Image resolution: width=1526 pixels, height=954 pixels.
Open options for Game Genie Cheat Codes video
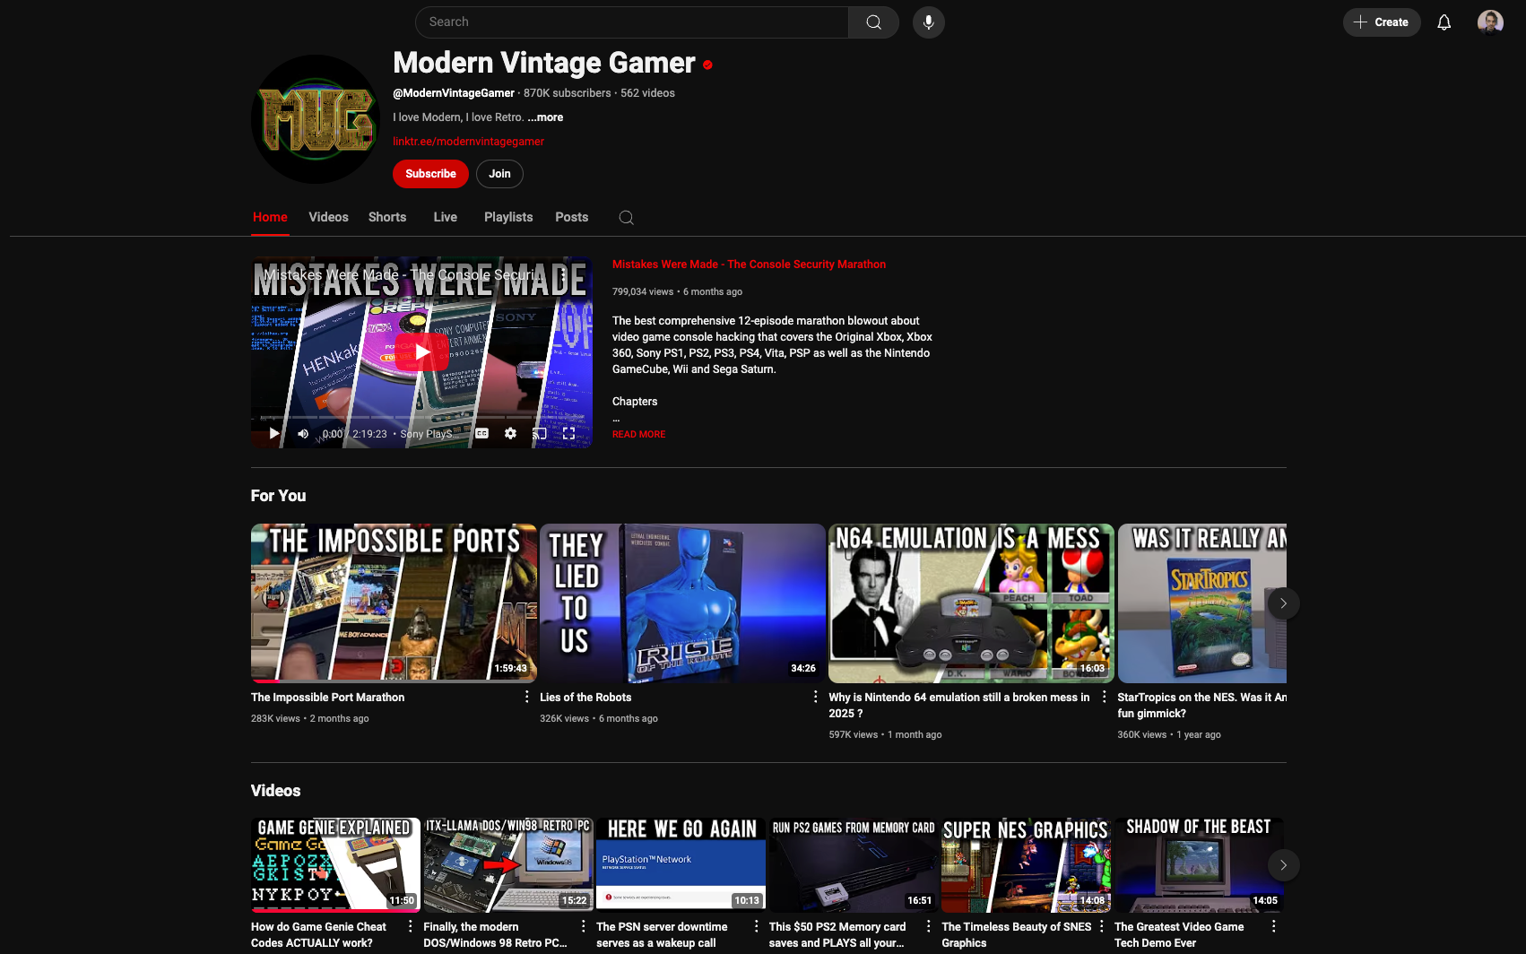(411, 927)
